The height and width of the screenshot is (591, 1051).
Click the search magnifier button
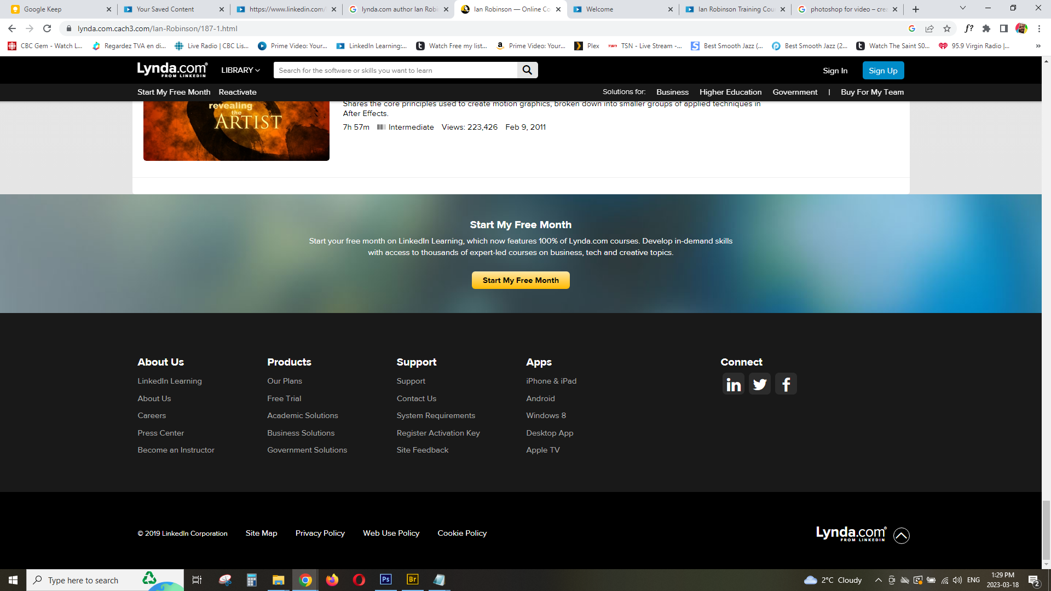(x=527, y=70)
